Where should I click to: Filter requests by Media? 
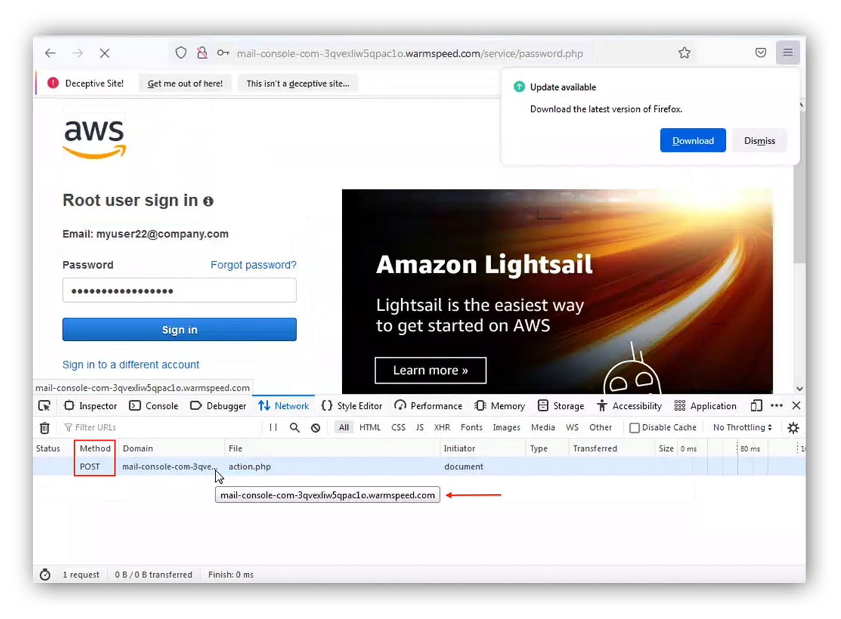pyautogui.click(x=543, y=427)
